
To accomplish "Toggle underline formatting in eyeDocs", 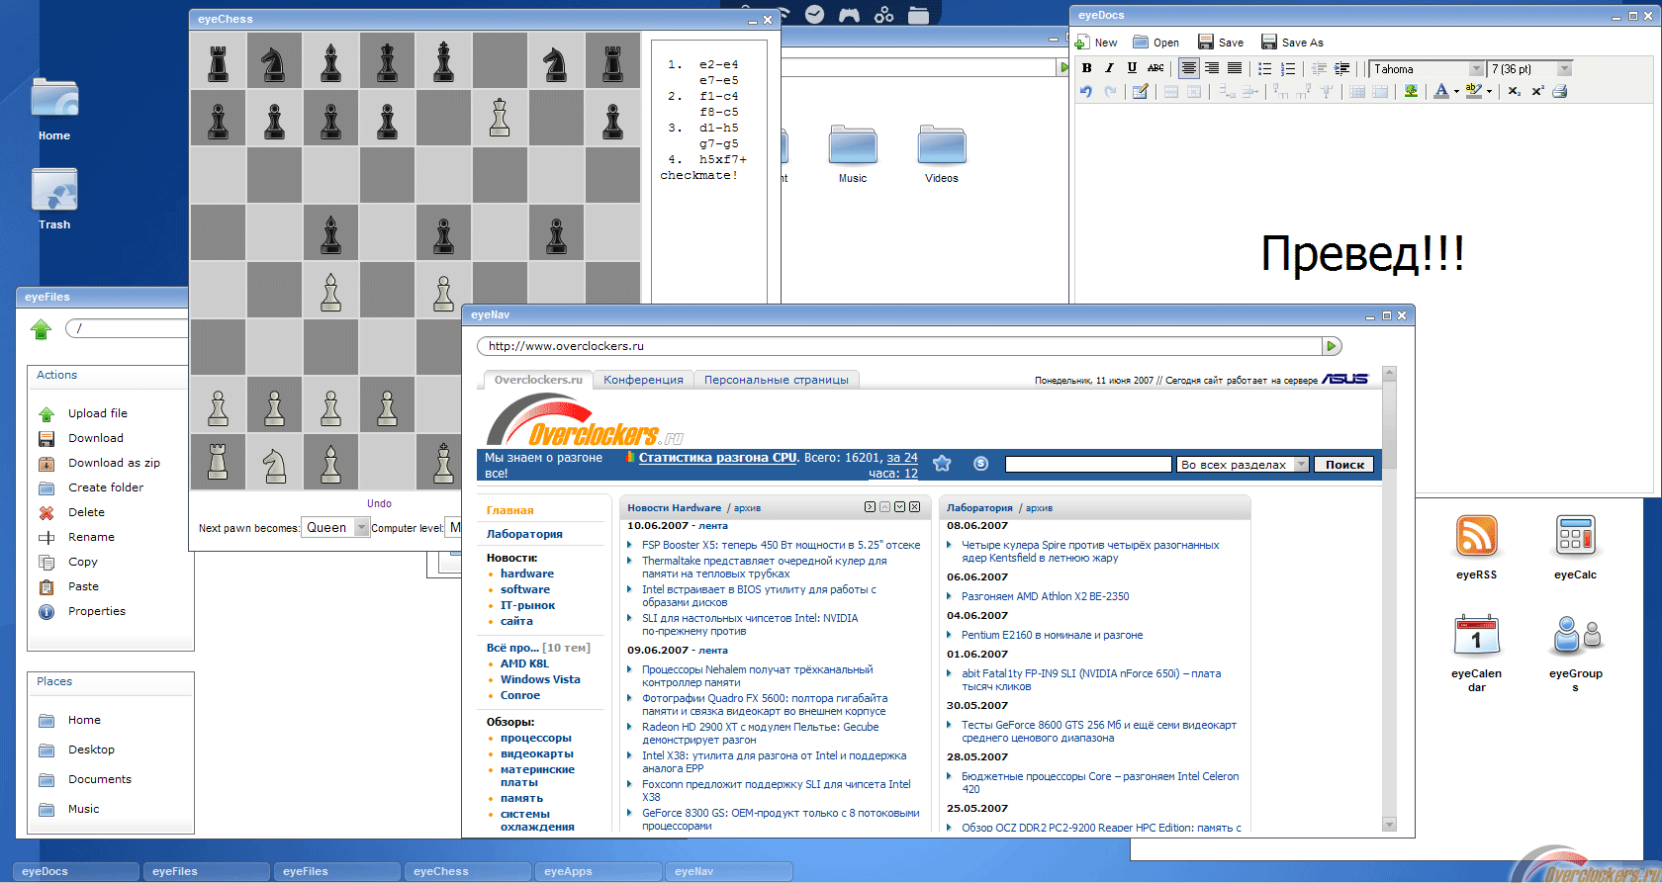I will point(1132,68).
